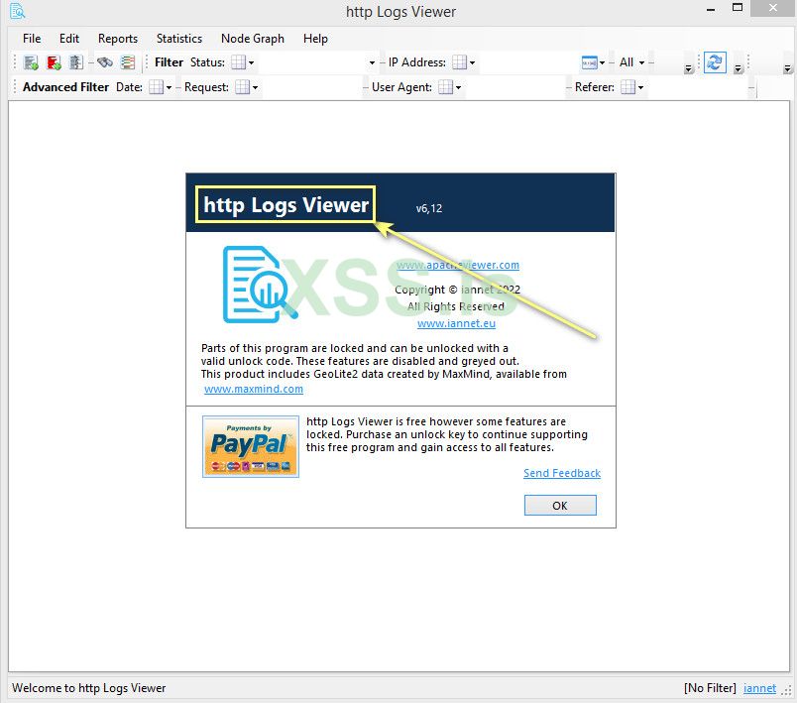Viewport: 797px width, 703px height.
Task: Open the Statistics menu
Action: pyautogui.click(x=178, y=39)
